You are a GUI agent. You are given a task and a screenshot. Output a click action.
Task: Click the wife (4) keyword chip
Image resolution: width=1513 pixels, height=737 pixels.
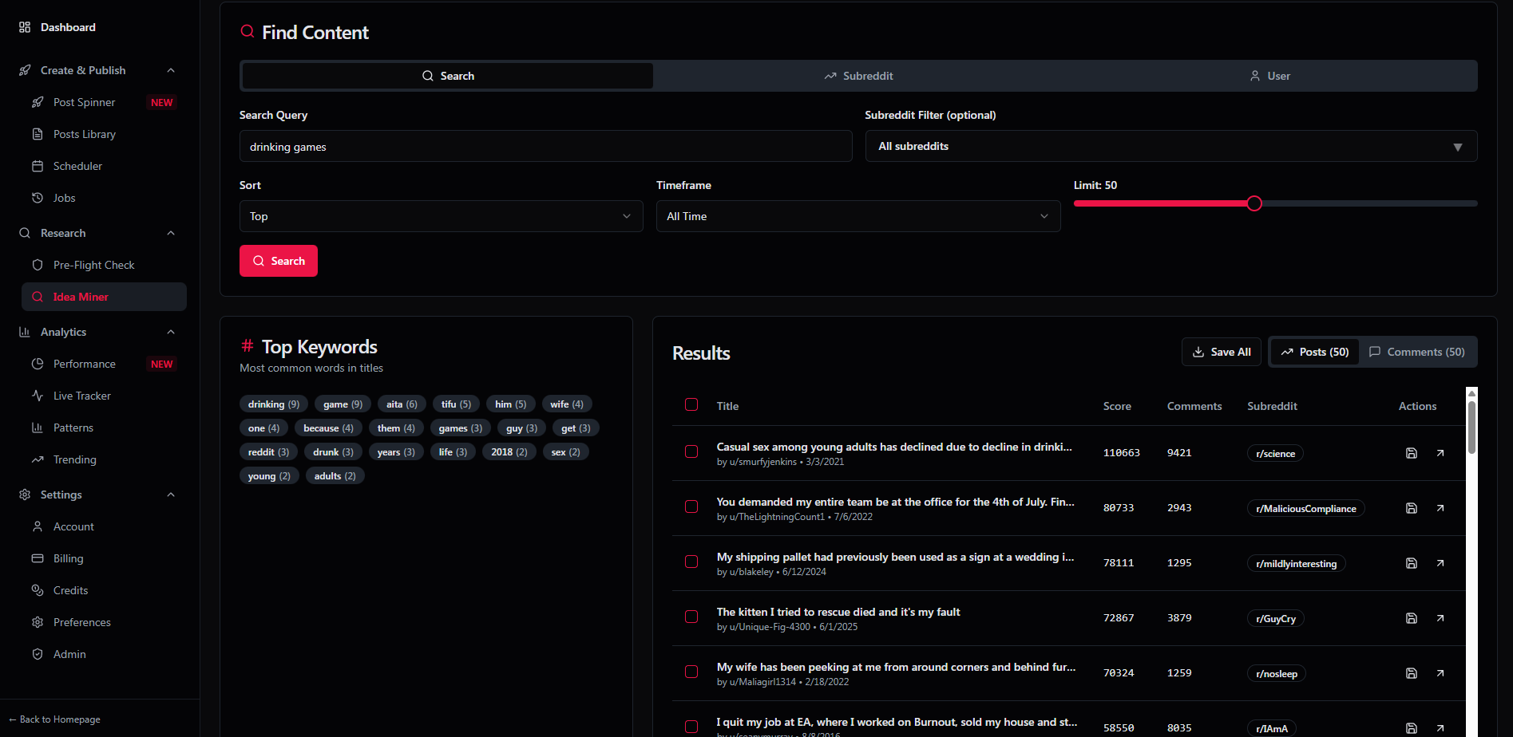567,404
